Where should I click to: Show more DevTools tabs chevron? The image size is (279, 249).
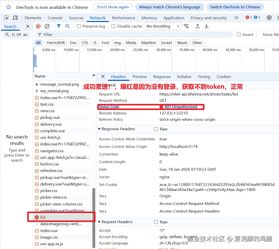pos(236,17)
